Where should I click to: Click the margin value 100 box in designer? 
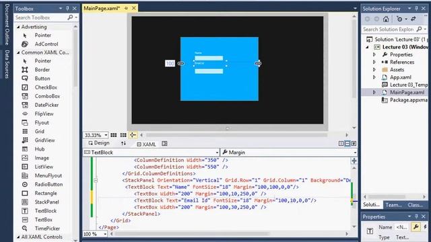tap(170, 63)
